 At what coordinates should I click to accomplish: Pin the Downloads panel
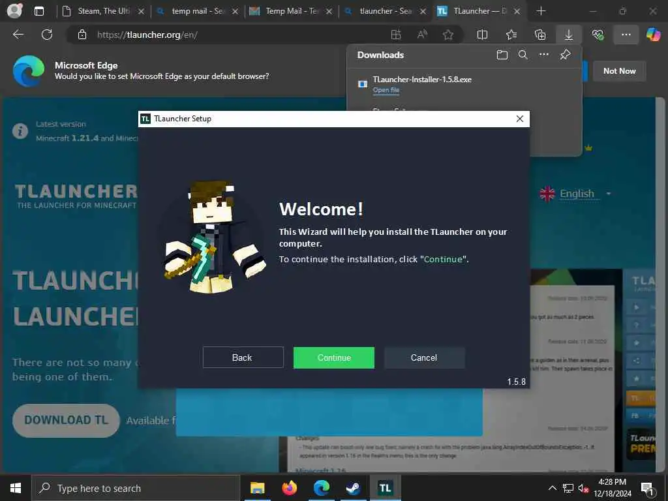[x=565, y=55]
